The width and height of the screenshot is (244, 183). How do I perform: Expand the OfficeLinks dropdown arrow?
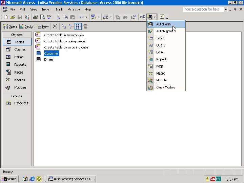pyautogui.click(x=99, y=17)
